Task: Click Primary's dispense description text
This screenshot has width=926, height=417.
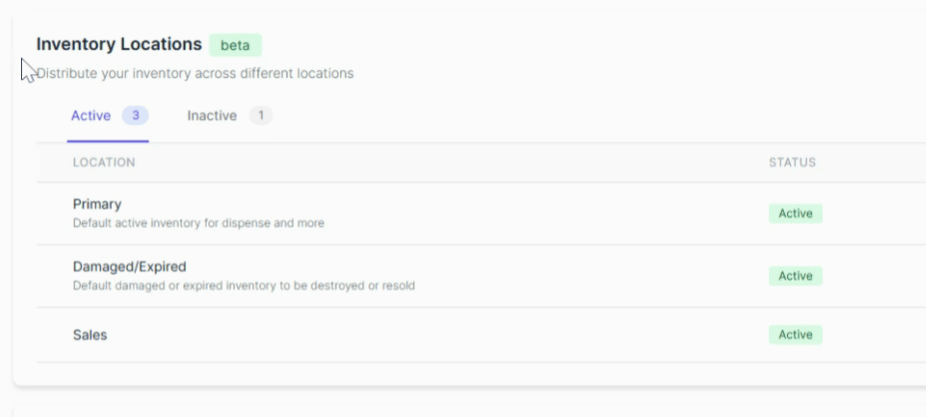Action: [x=198, y=222]
